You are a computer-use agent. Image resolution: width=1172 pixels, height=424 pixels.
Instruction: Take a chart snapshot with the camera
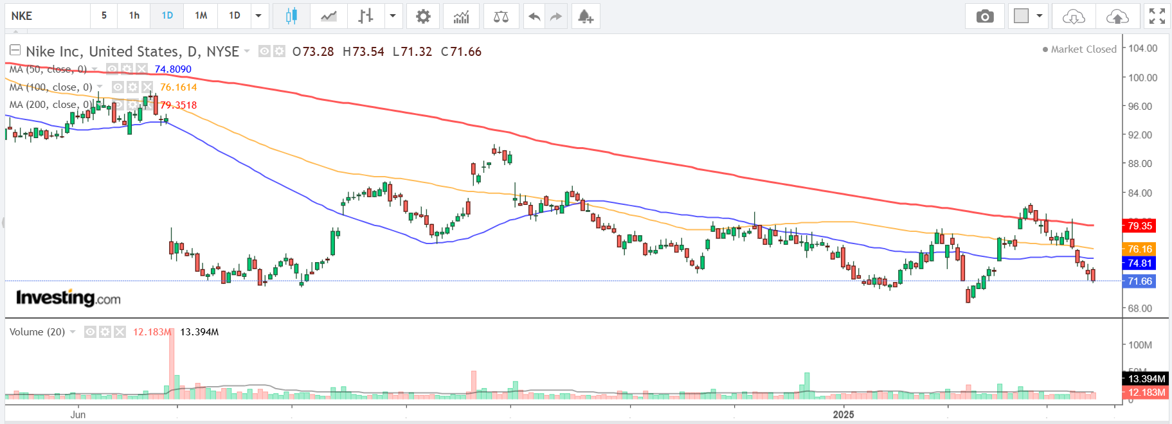click(984, 16)
